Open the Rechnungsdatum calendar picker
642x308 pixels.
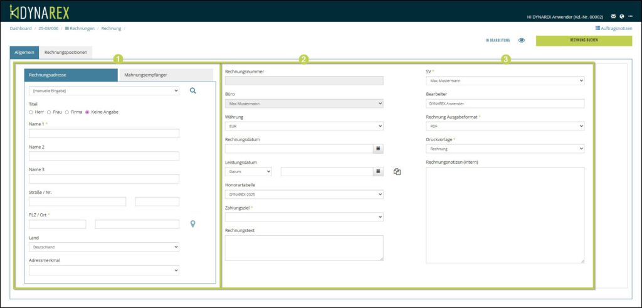378,149
